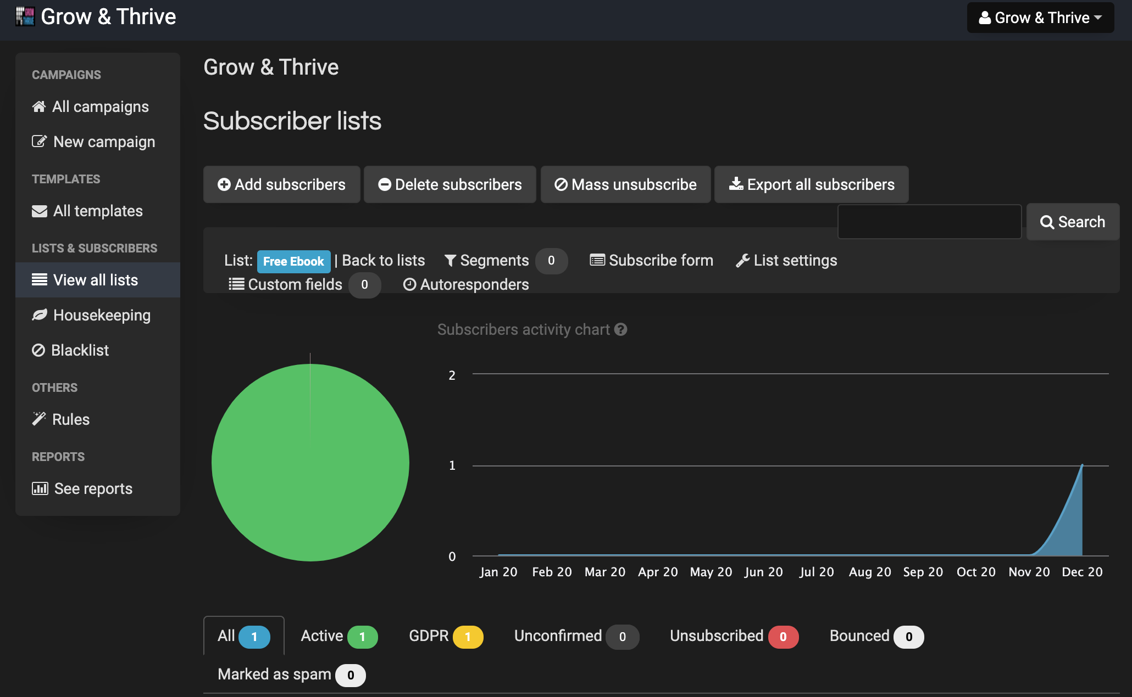Click the Housekeeping leaf icon
This screenshot has height=697, width=1132.
pos(40,315)
